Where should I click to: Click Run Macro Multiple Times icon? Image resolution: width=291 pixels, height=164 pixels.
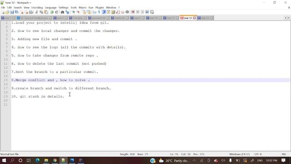click(147, 12)
